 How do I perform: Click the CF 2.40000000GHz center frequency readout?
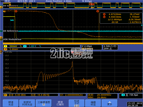click(x=73, y=95)
